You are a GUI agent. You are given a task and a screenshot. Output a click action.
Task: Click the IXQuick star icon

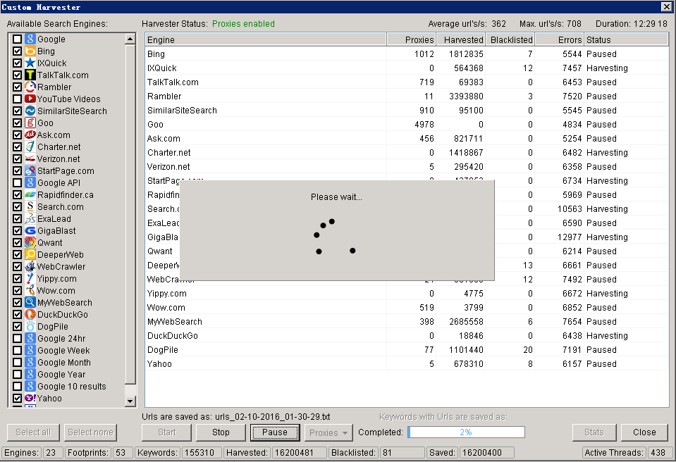coord(30,63)
